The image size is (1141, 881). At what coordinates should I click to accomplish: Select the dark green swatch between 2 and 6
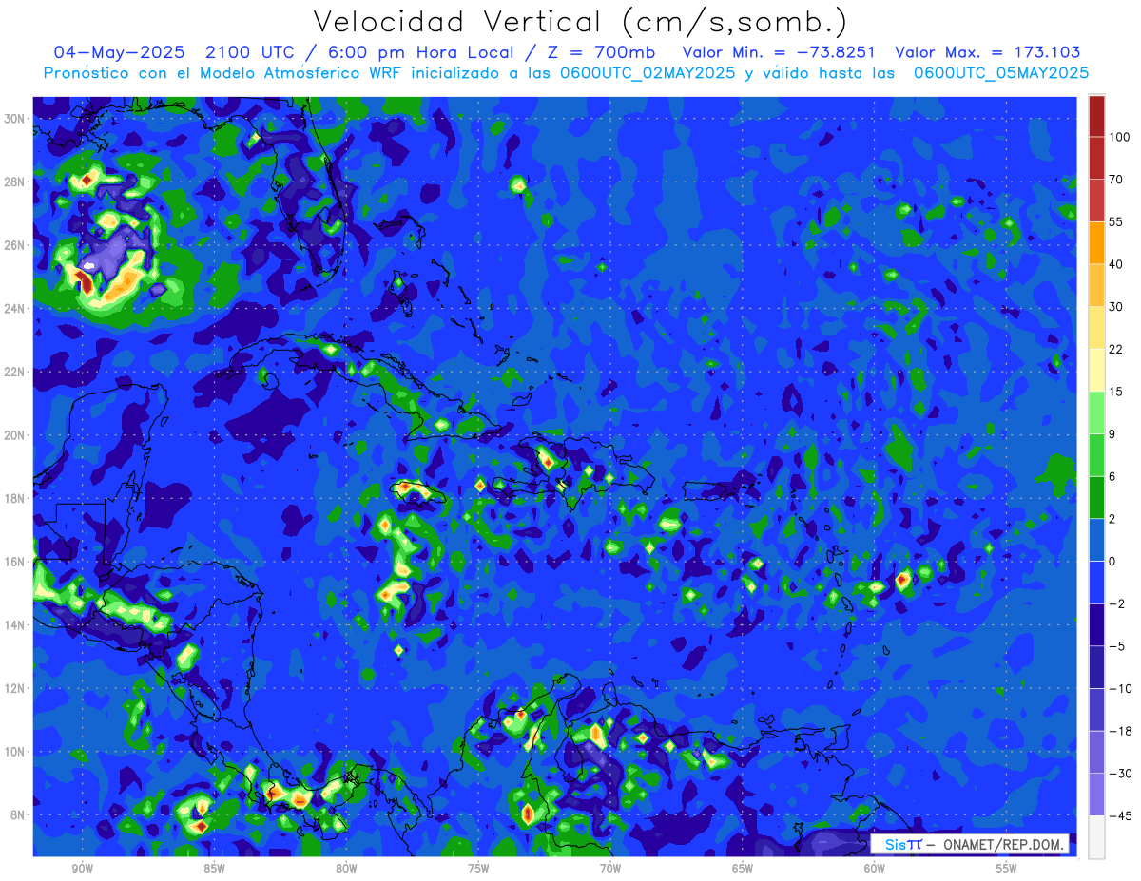pos(1097,498)
